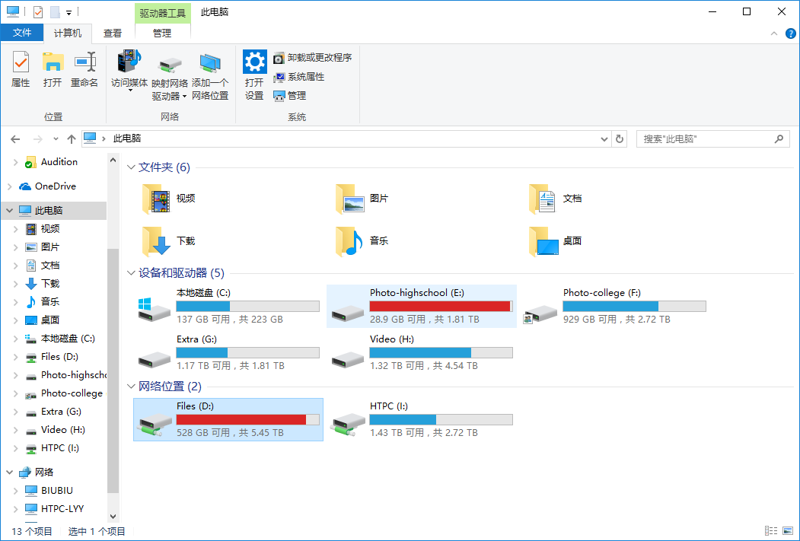The image size is (800, 541).
Task: Open recent locations dropdown arrow
Action: [x=56, y=138]
